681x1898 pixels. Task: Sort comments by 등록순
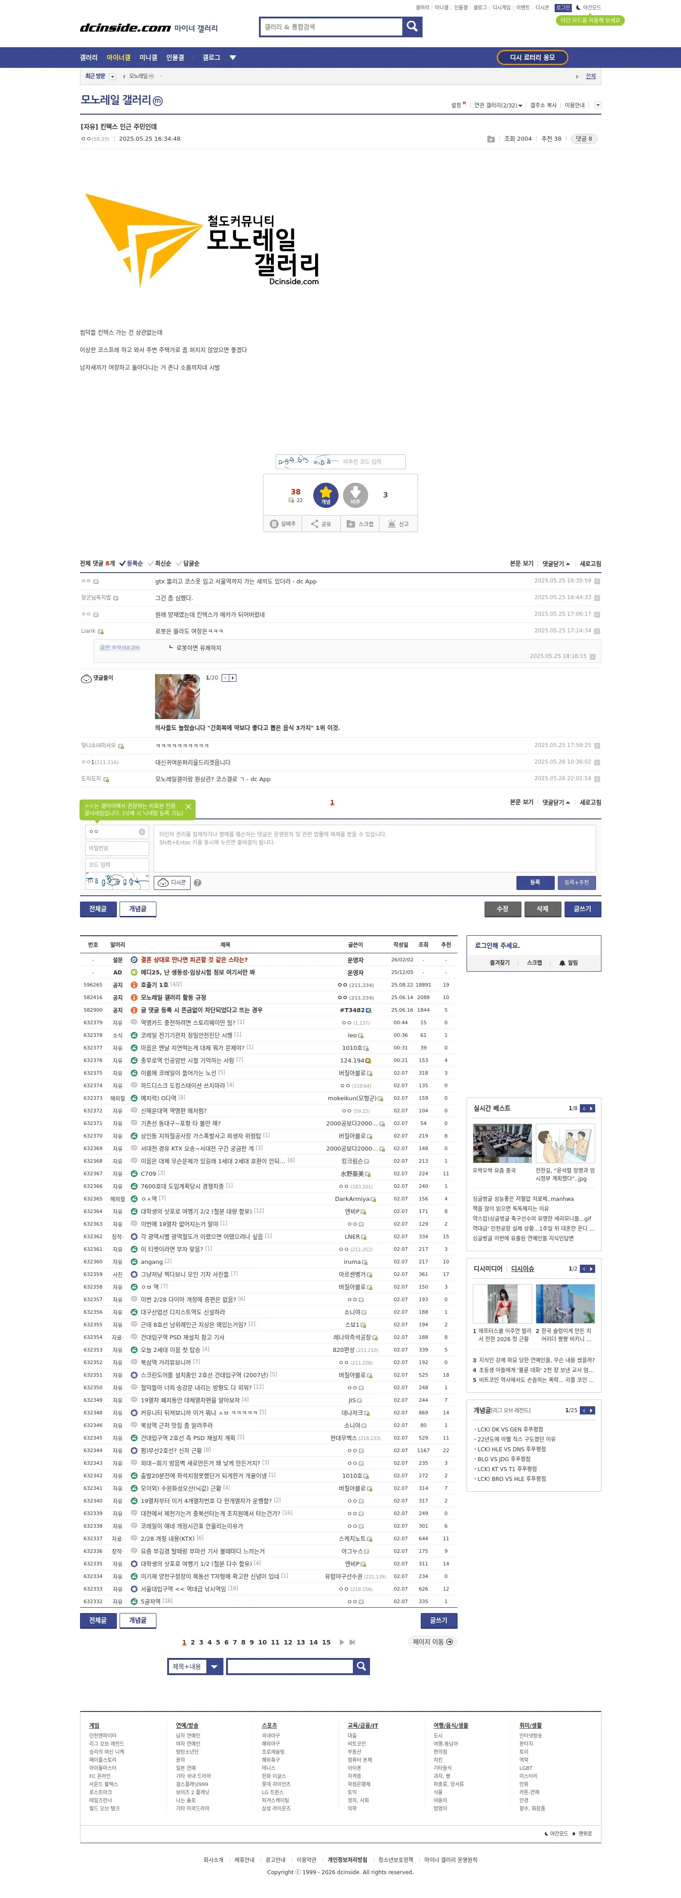click(131, 564)
